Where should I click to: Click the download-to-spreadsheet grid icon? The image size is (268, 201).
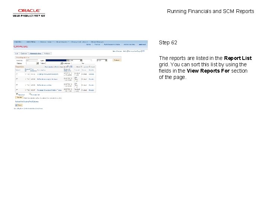(71, 67)
